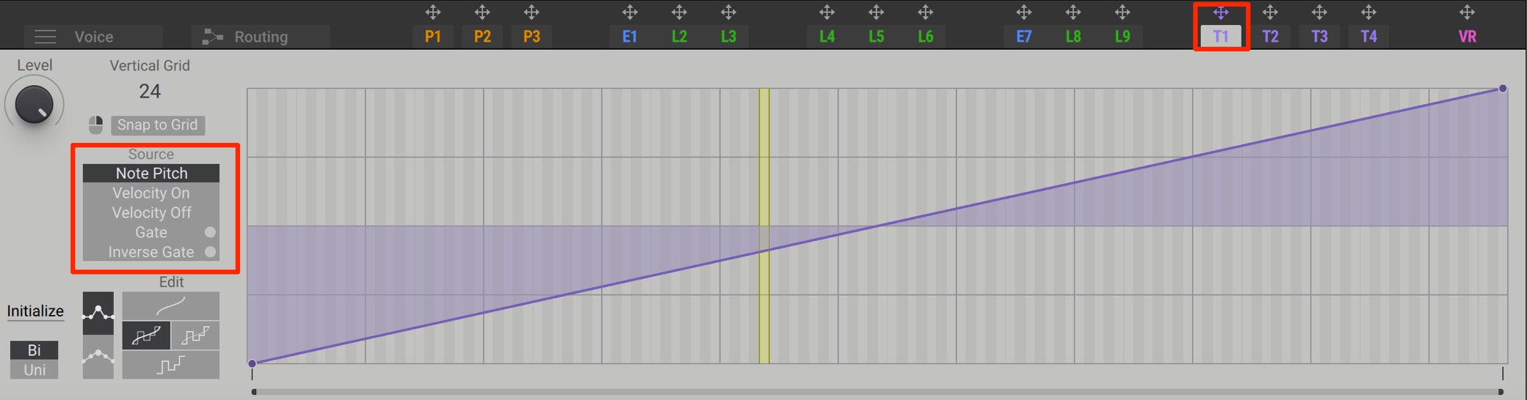Switch to the E7 tab
Screen dimensions: 1527x400
coord(1024,37)
